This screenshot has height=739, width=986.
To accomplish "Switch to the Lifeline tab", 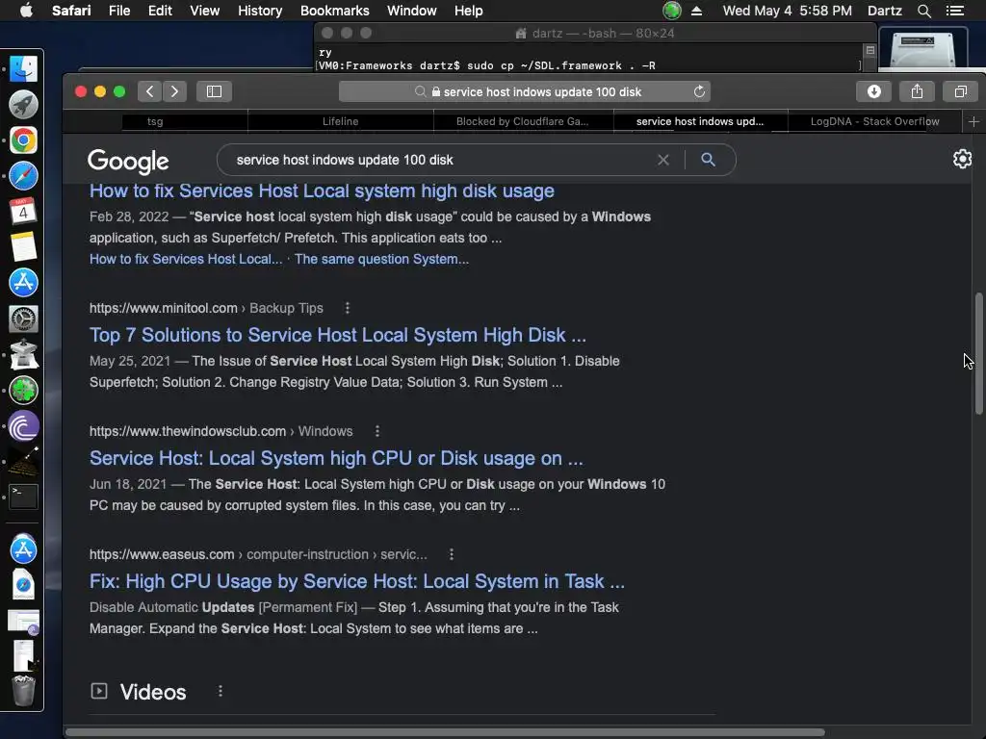I will (x=340, y=121).
